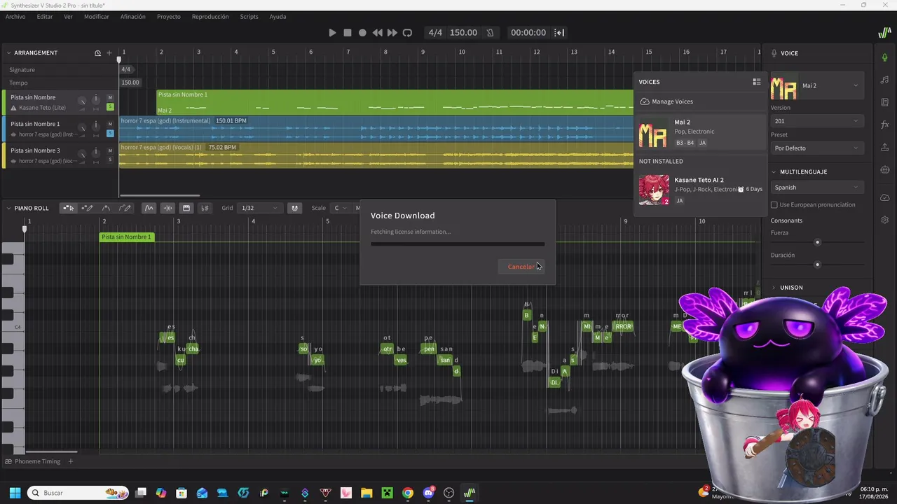897x504 pixels.
Task: Open the AI robot panel icon in sidebar
Action: tap(885, 170)
